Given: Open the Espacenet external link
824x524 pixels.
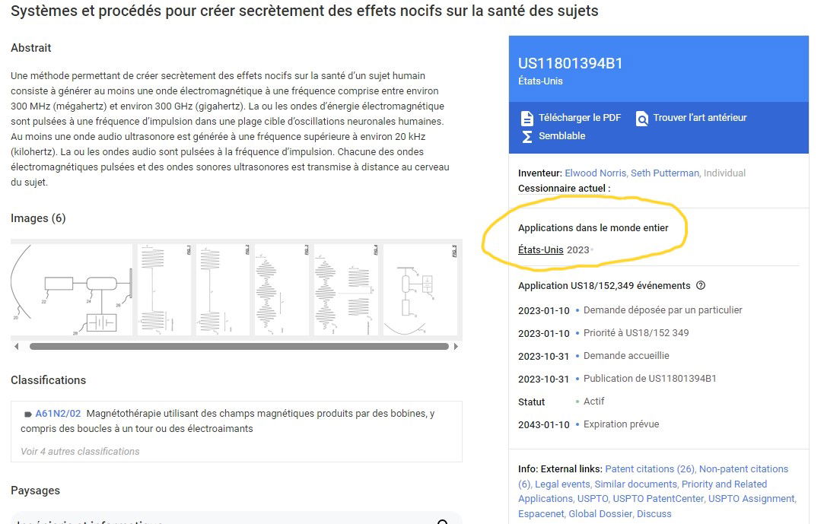Looking at the screenshot, I should (541, 513).
